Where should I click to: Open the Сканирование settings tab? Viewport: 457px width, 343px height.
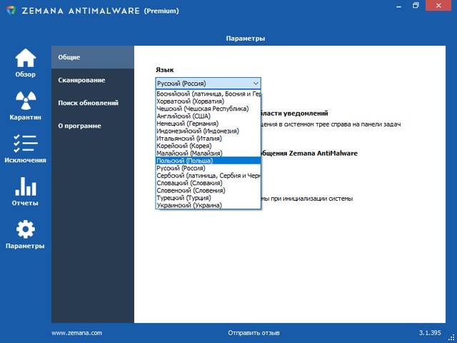coord(93,80)
